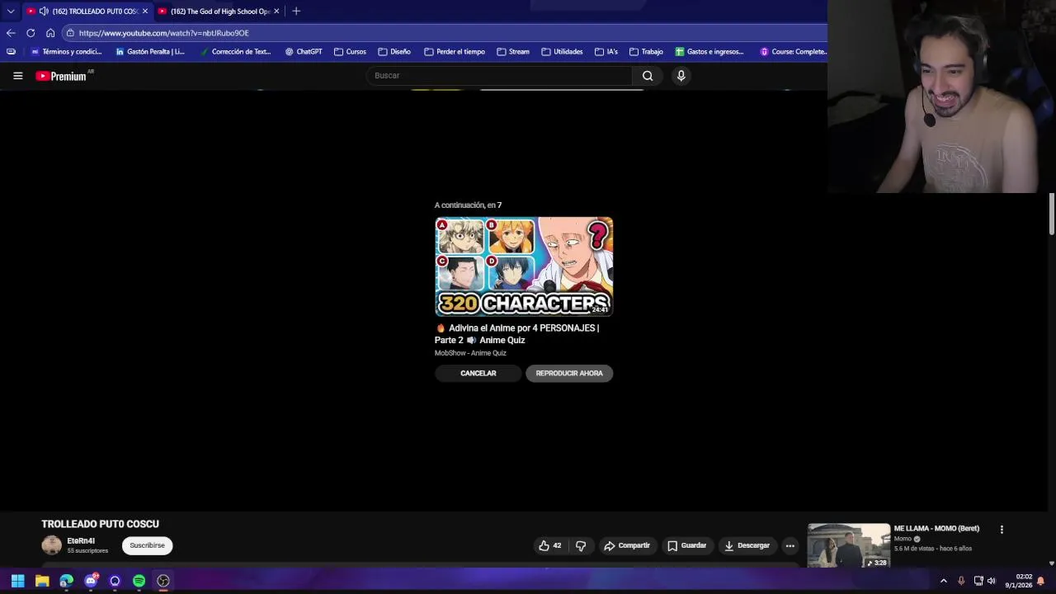Open notifications bell in the taskbar
The image size is (1056, 594).
1040,581
